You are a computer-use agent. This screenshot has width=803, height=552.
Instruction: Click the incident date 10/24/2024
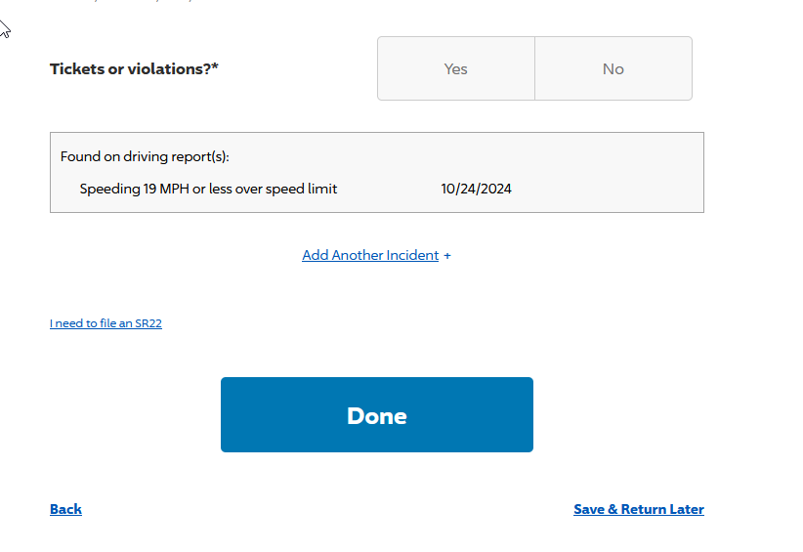pos(476,189)
